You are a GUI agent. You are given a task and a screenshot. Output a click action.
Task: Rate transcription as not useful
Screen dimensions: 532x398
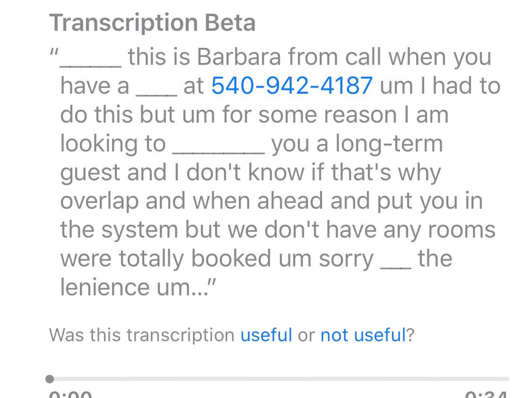pyautogui.click(x=363, y=335)
